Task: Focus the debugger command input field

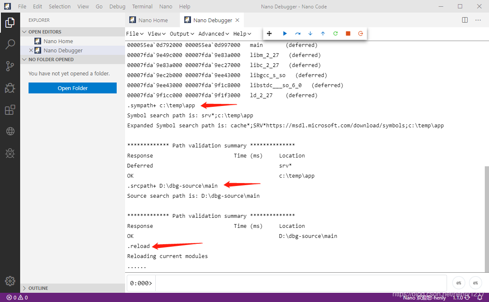Action: [x=301, y=283]
